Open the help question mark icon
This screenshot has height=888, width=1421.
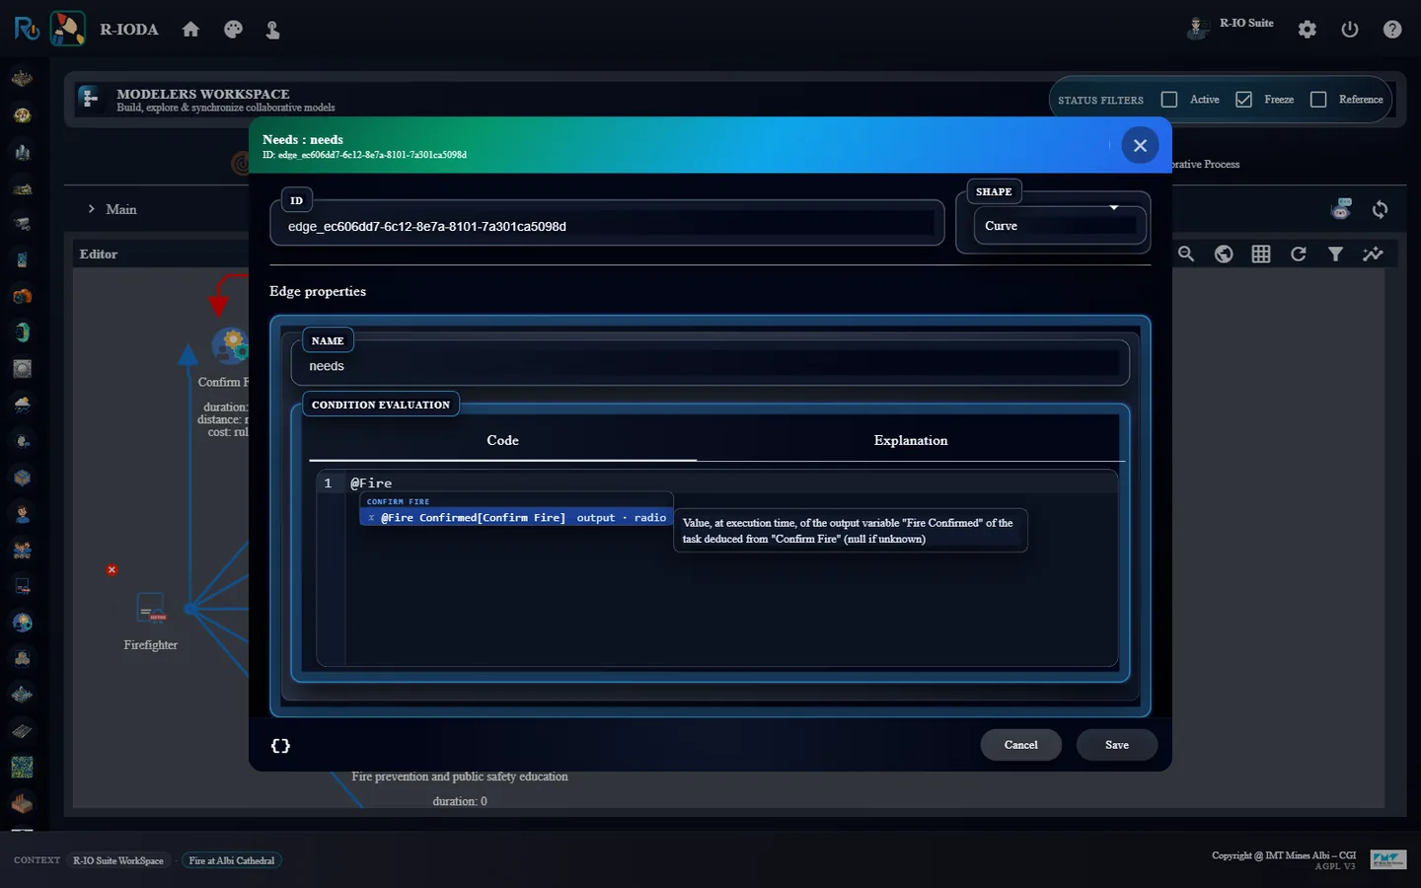(x=1392, y=30)
